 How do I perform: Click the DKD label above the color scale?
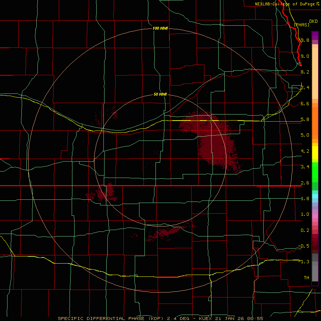coord(314,21)
